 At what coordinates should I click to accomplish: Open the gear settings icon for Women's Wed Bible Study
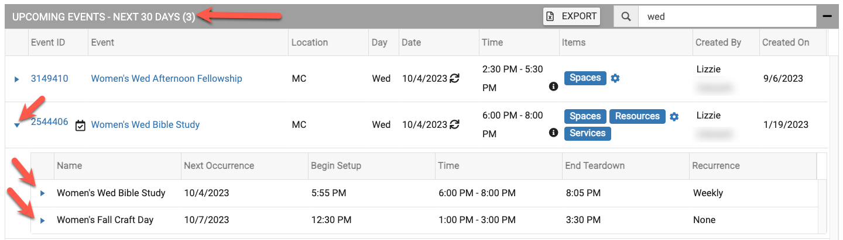tap(674, 117)
